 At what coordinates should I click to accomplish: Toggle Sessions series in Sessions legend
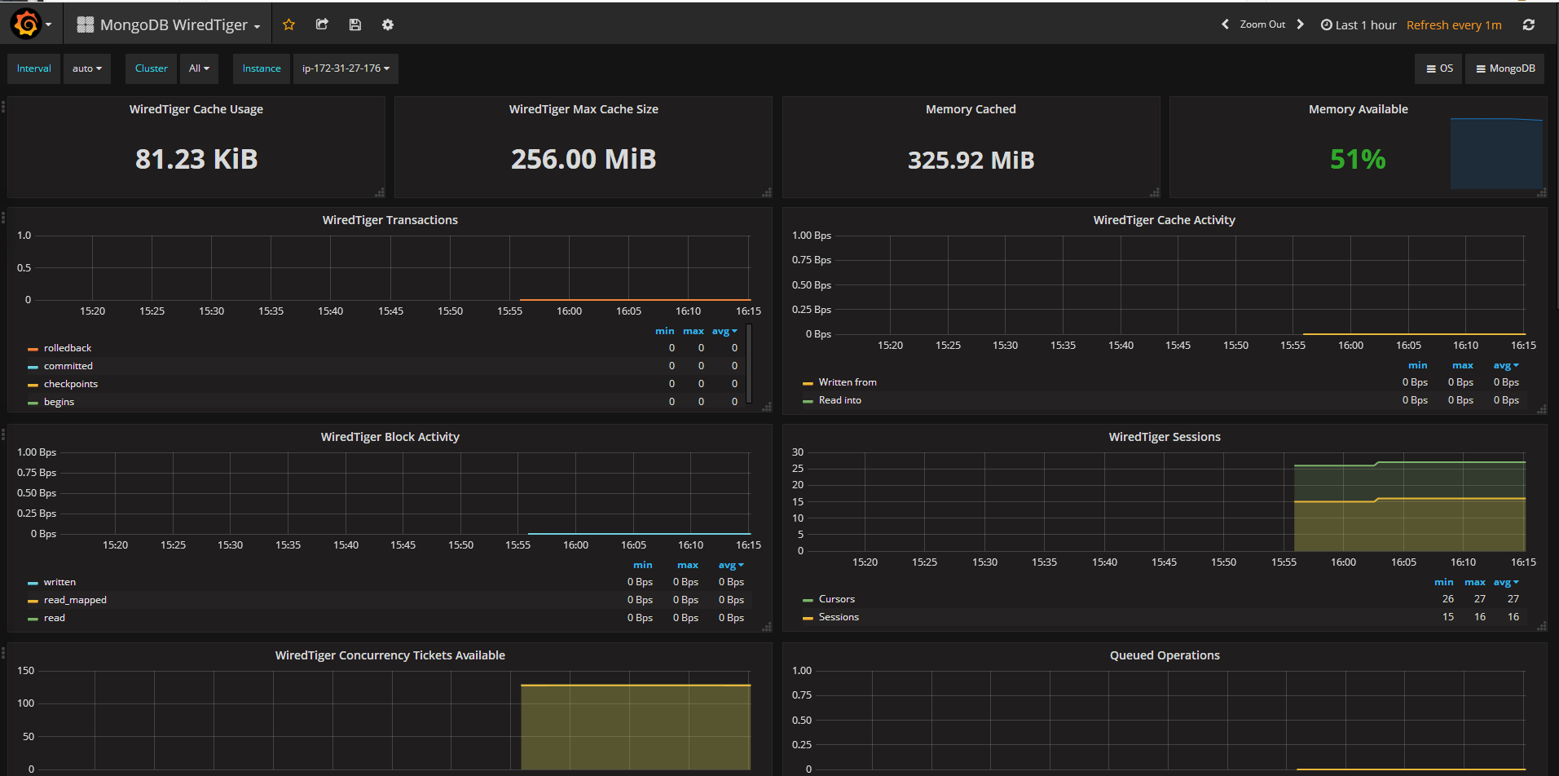pos(839,617)
